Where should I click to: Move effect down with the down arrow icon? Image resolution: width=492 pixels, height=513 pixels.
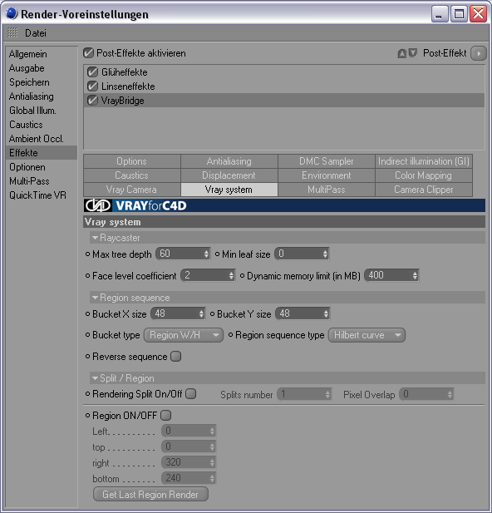[x=413, y=53]
